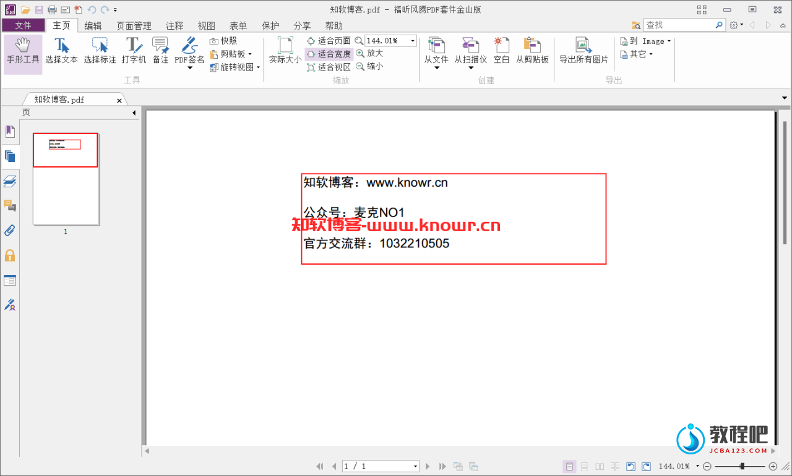
Task: Open the settings gear dropdown near search
Action: pyautogui.click(x=736, y=25)
